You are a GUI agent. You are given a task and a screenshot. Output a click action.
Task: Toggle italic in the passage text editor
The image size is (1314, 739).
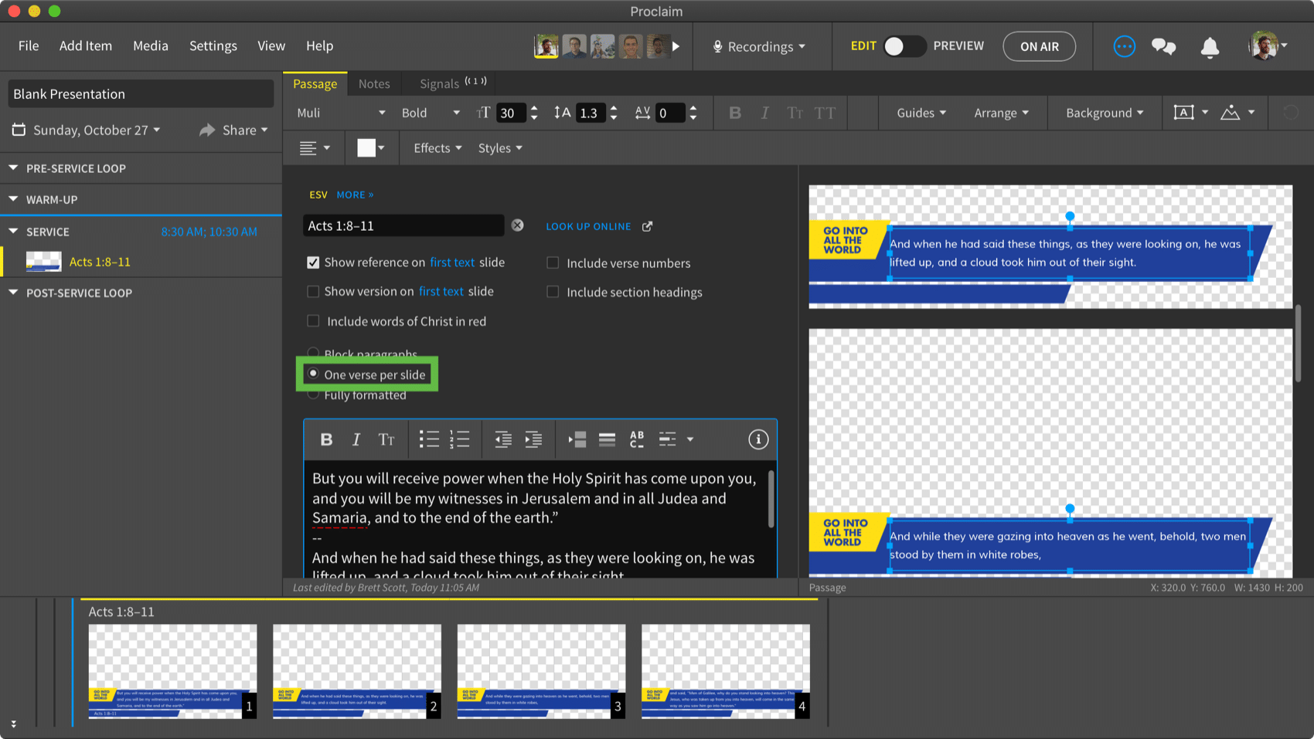(356, 439)
